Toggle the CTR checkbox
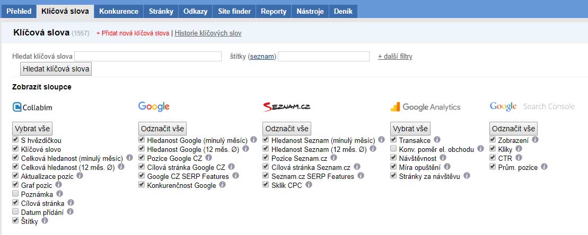Screen dimensions: 588x235 coord(493,158)
